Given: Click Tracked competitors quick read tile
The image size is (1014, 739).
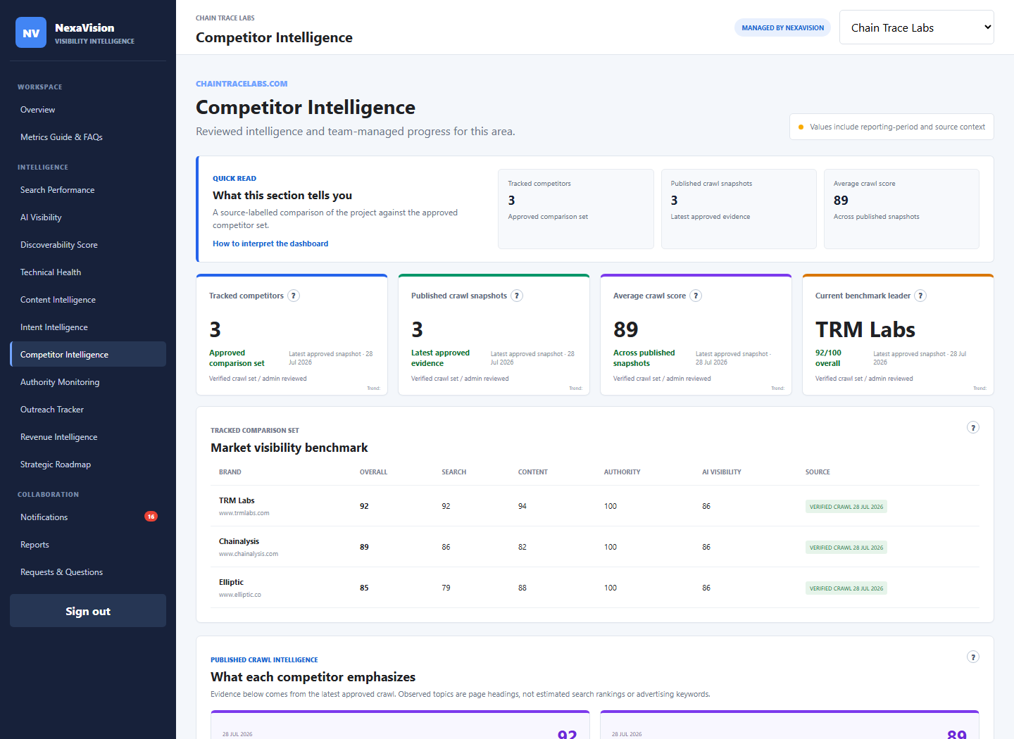Looking at the screenshot, I should pos(576,209).
